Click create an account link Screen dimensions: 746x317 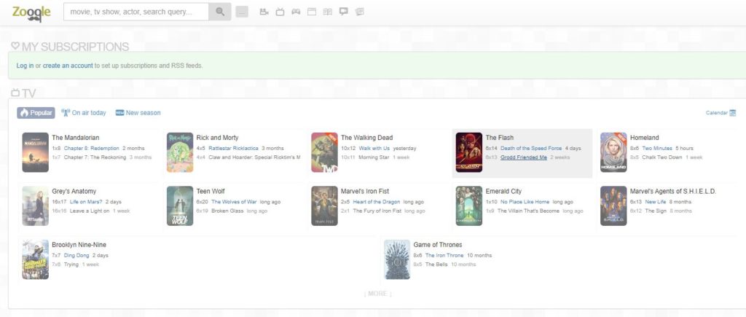tap(68, 66)
